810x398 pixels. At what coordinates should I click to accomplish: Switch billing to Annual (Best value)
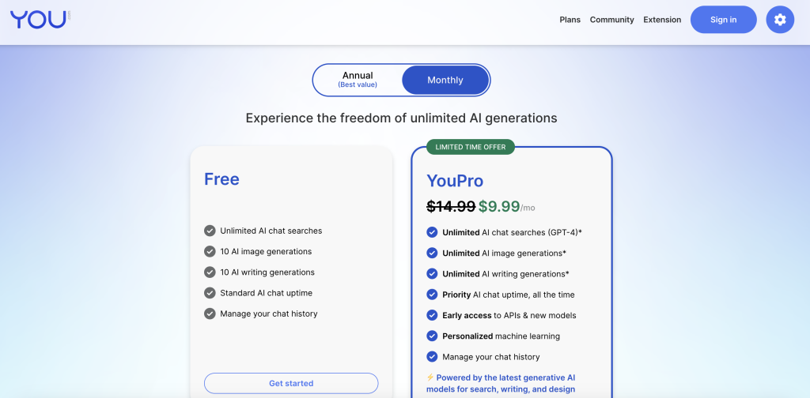point(358,80)
